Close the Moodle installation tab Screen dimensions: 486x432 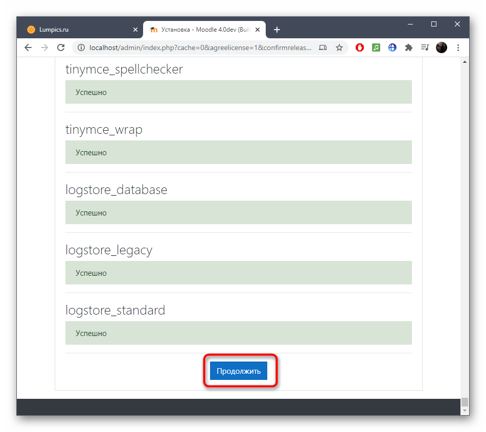(257, 30)
